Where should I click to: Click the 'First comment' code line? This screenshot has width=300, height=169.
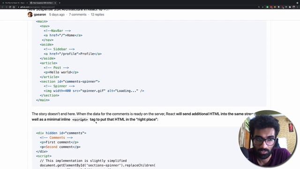pyautogui.click(x=59, y=142)
